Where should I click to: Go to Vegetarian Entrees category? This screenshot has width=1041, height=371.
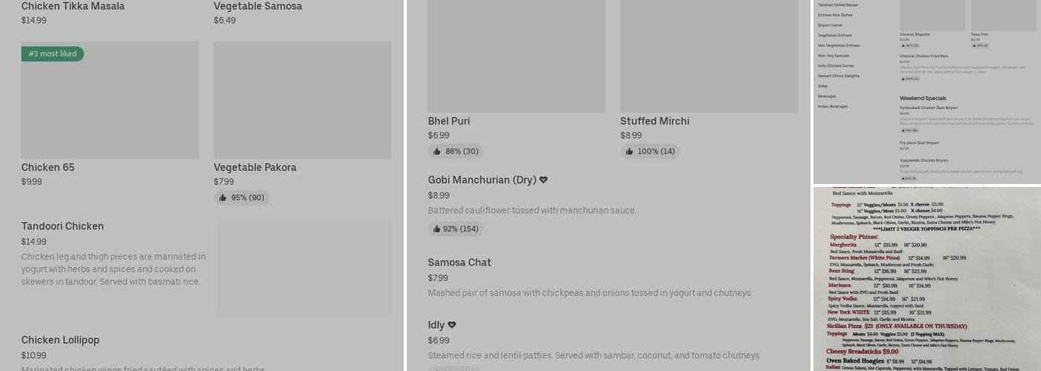[x=835, y=36]
